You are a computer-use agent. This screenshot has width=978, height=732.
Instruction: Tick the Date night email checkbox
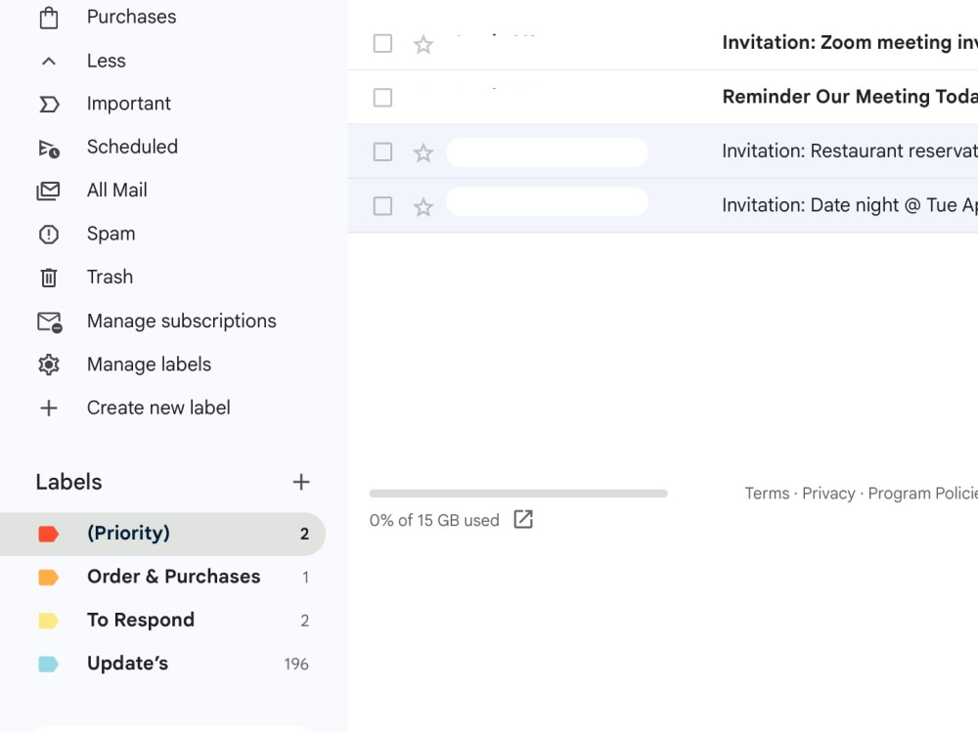click(x=382, y=206)
